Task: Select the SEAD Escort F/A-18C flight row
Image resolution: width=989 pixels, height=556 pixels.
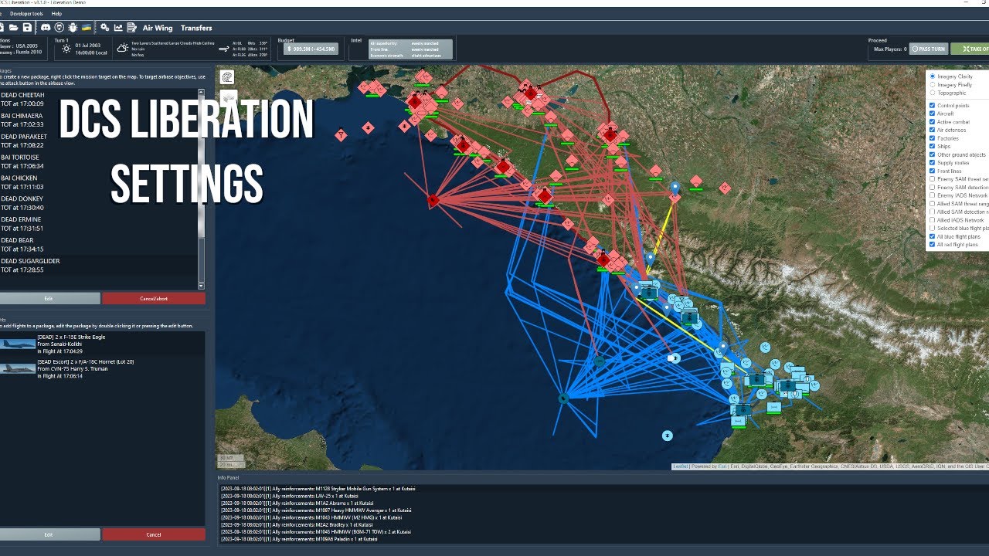Action: point(103,369)
